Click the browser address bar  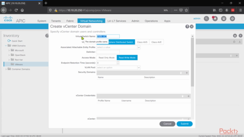tap(109, 10)
